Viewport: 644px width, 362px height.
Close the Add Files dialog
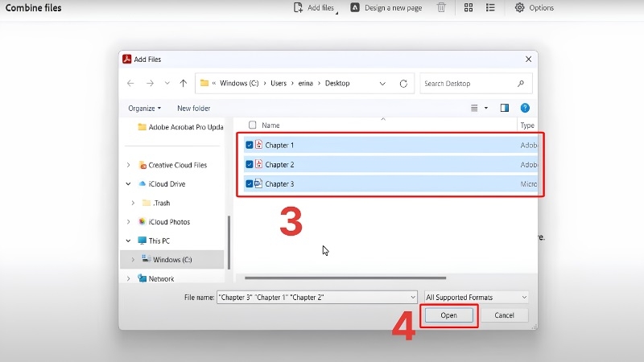(x=528, y=59)
